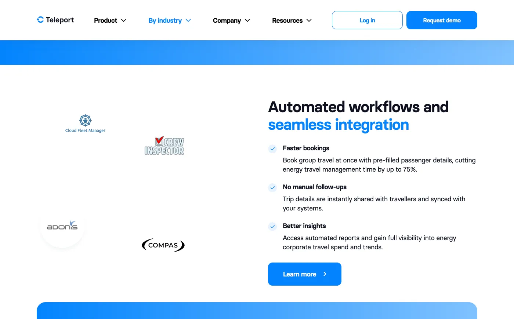Expand the Company chevron arrow

tap(247, 21)
